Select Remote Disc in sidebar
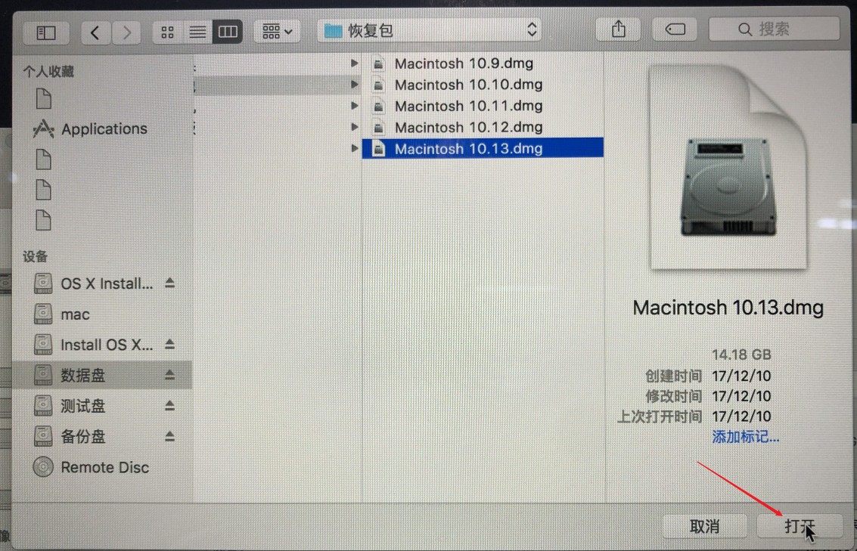The image size is (857, 551). coord(104,467)
